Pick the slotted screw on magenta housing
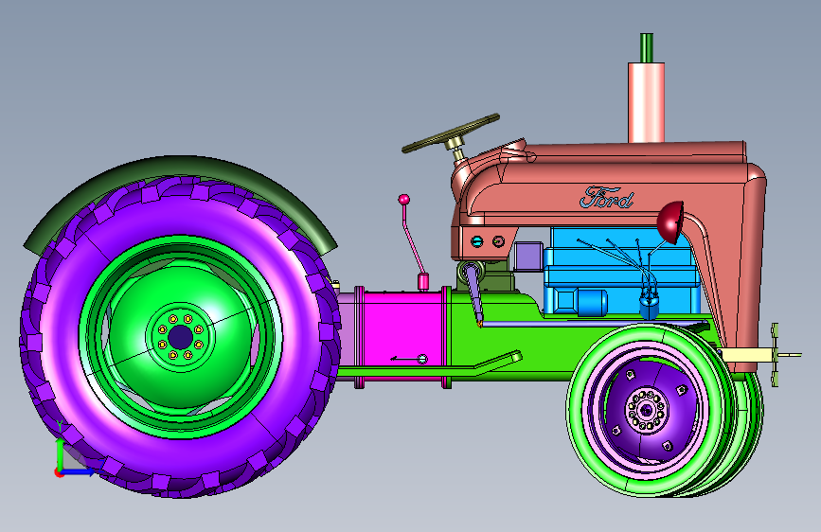The width and height of the screenshot is (821, 532). coord(422,359)
